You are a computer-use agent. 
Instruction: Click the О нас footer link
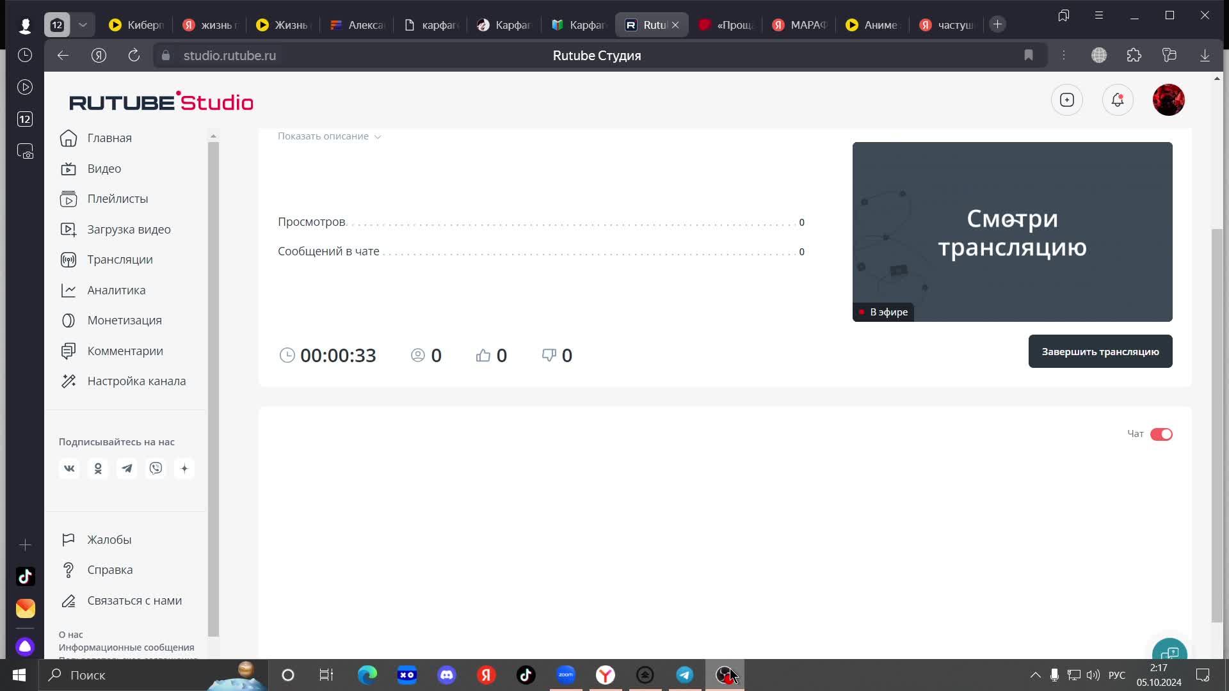point(71,635)
